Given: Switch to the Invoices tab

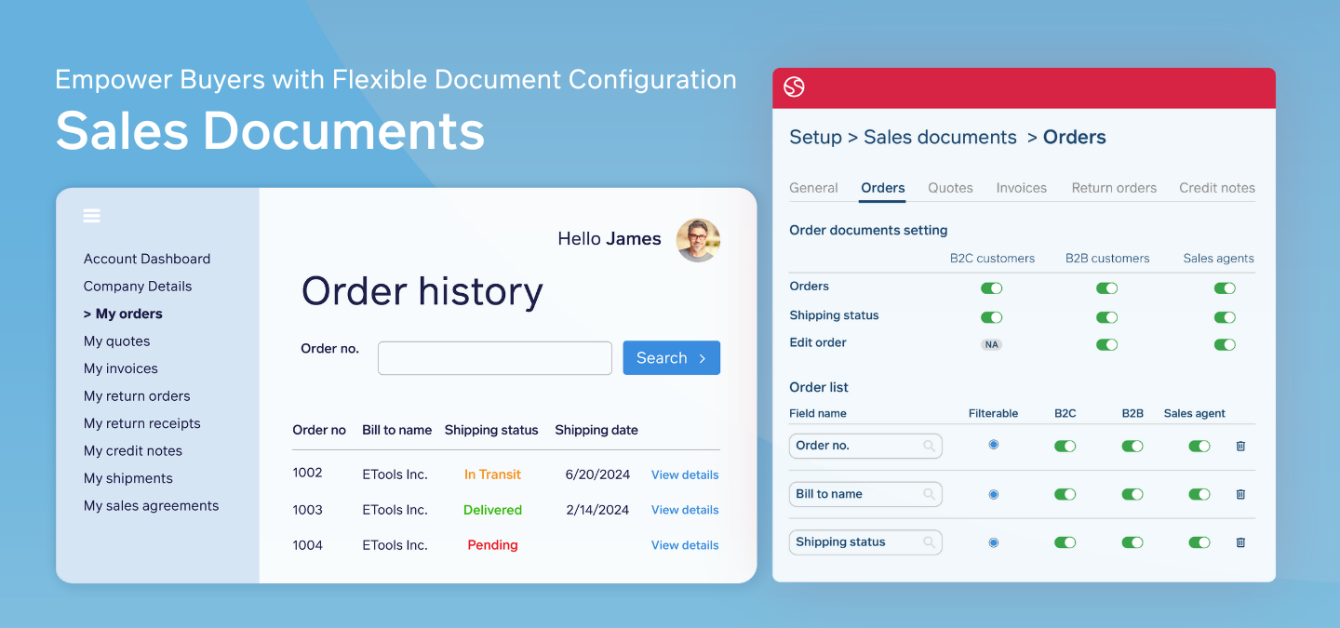Looking at the screenshot, I should (x=1021, y=187).
